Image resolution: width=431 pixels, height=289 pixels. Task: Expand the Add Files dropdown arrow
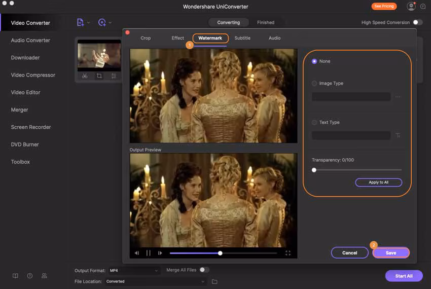click(x=88, y=22)
